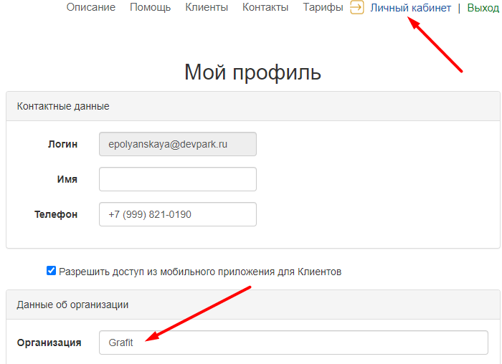The width and height of the screenshot is (502, 364).
Task: Focus the empty Имя input field
Action: 178,179
